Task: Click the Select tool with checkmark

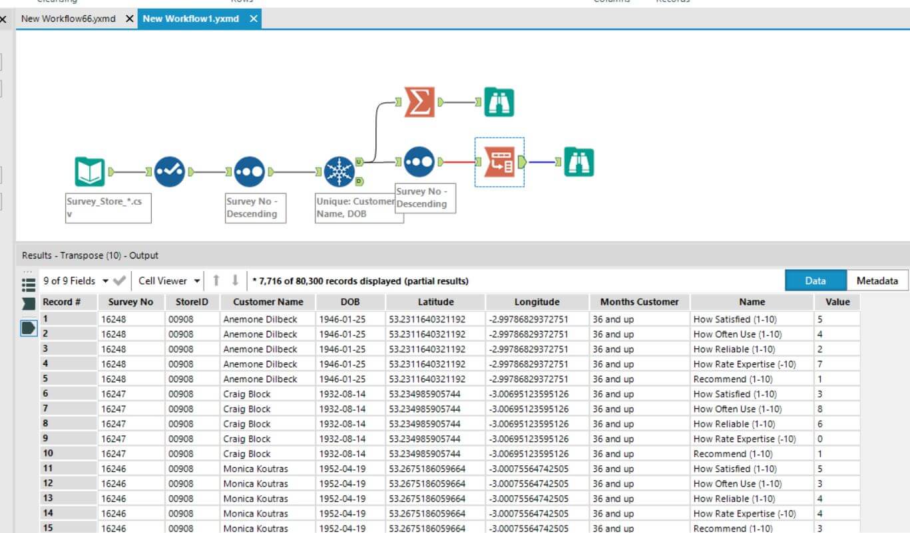Action: 169,172
